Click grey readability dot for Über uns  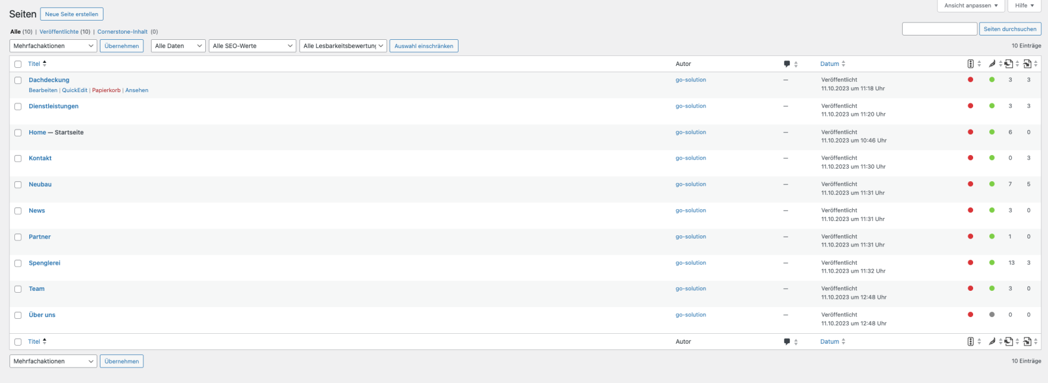[x=992, y=314]
